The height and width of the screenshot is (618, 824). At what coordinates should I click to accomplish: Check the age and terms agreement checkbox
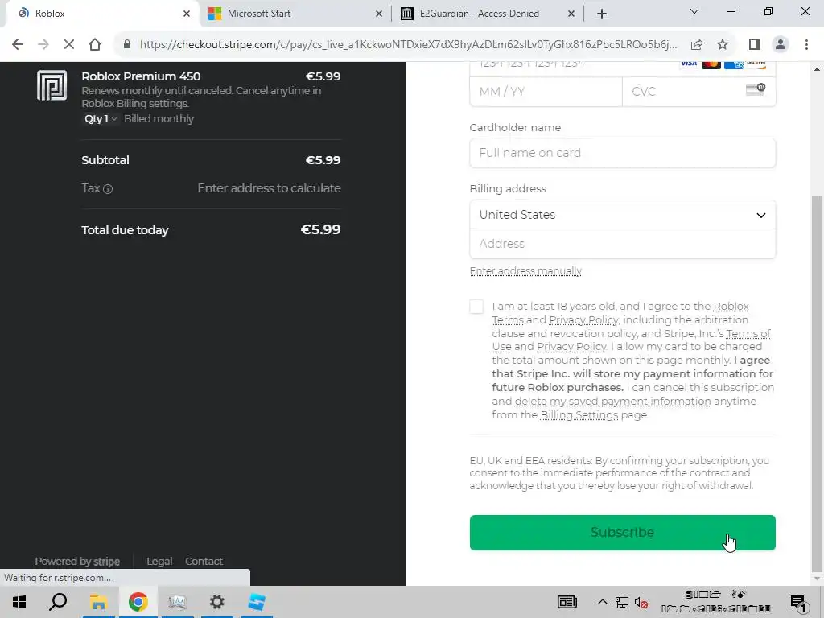(477, 307)
